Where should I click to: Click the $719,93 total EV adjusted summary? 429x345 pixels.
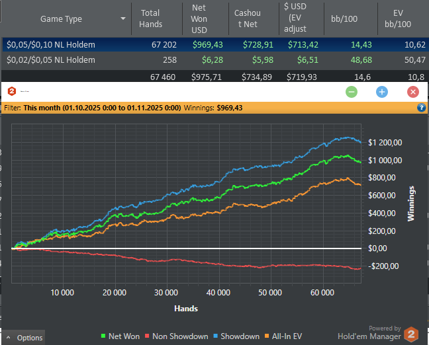point(302,77)
